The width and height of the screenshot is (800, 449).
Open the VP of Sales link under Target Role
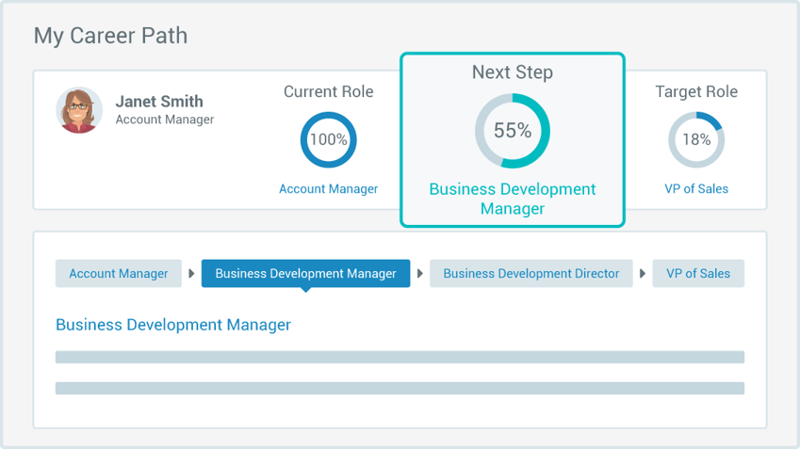click(x=696, y=189)
